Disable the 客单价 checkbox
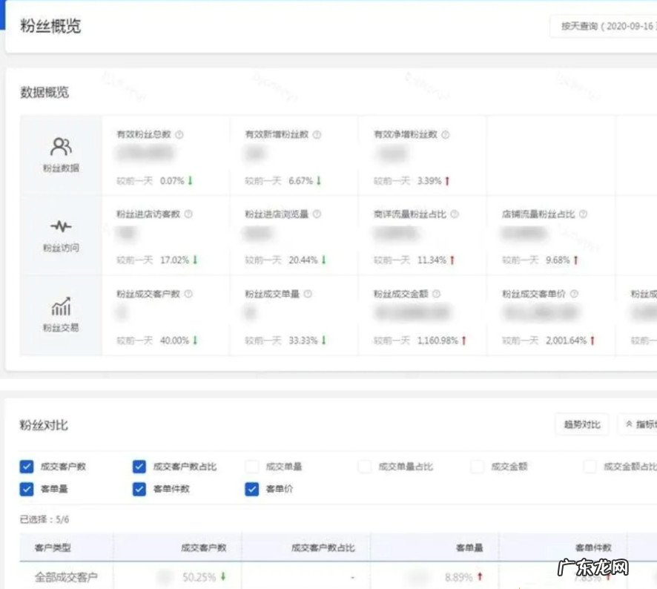Viewport: 657px width, 589px height. click(251, 490)
